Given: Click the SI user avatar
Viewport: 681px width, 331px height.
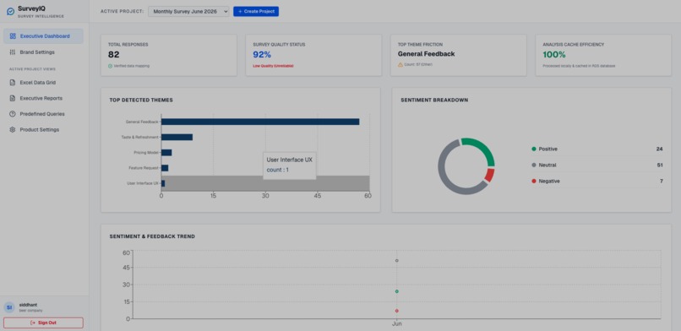Looking at the screenshot, I should click(x=9, y=307).
